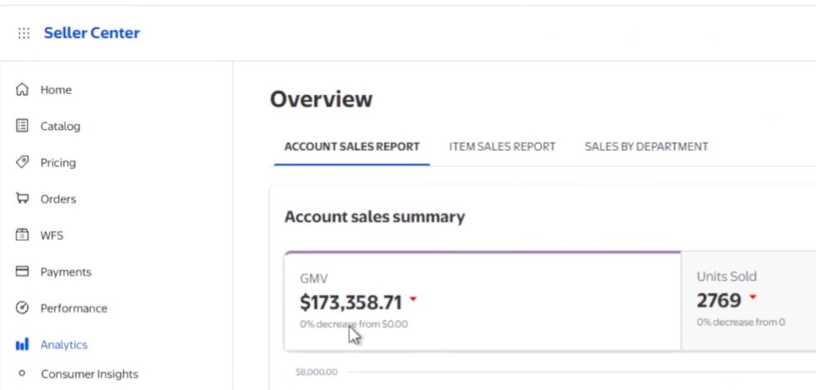Open the app grid launcher icon
The height and width of the screenshot is (390, 816).
pos(24,33)
